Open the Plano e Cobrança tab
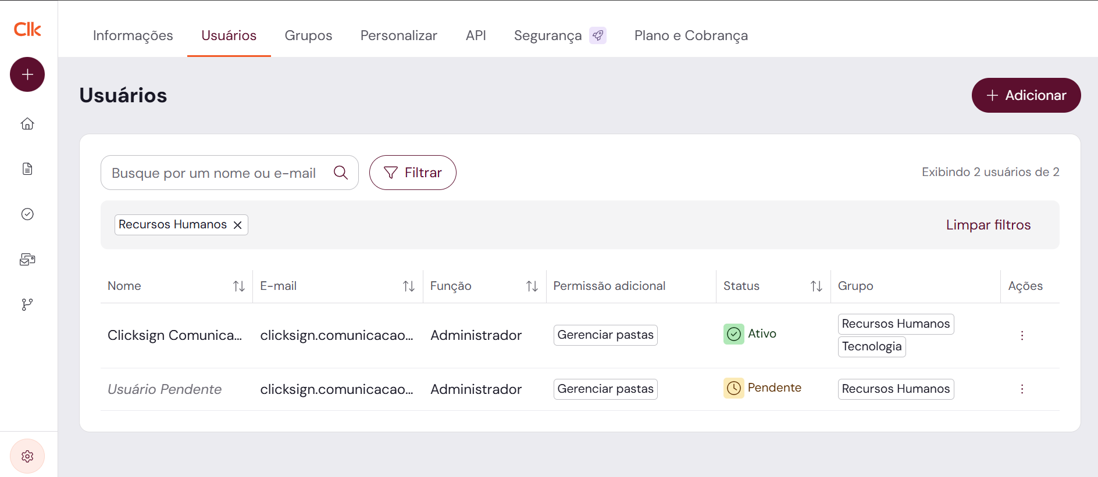1098x477 pixels. (x=691, y=35)
